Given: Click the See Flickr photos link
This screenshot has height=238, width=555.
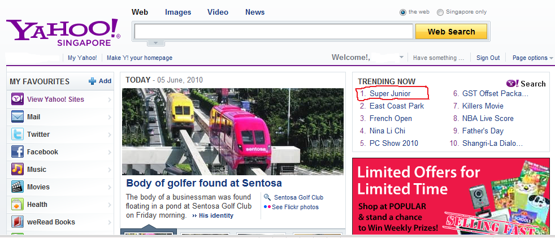Looking at the screenshot, I should click(x=295, y=207).
